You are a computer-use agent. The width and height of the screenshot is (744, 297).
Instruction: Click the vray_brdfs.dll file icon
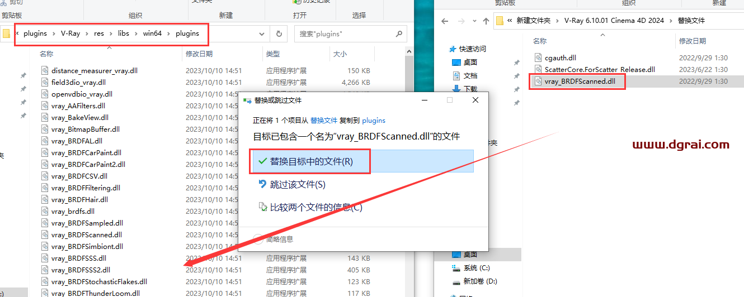(x=45, y=212)
